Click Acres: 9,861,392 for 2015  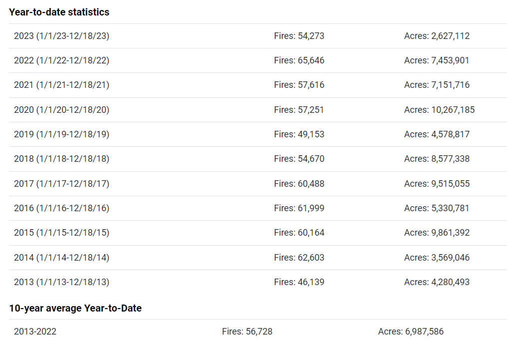click(x=437, y=233)
